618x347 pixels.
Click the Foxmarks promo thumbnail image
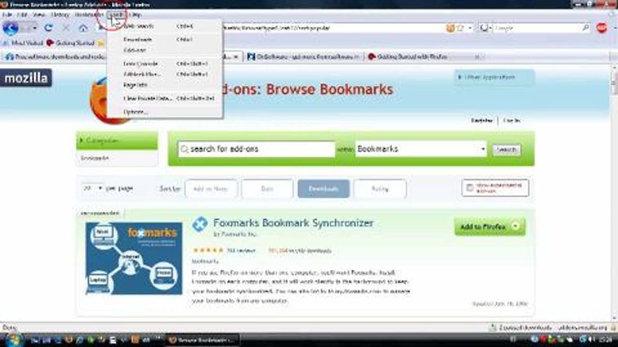[134, 258]
